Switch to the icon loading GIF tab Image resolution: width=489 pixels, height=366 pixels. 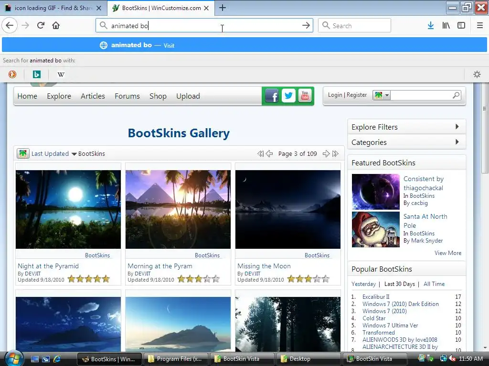pos(53,8)
